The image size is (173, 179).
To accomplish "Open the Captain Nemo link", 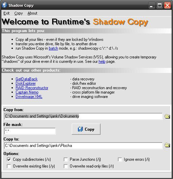I will pyautogui.click(x=27, y=92).
